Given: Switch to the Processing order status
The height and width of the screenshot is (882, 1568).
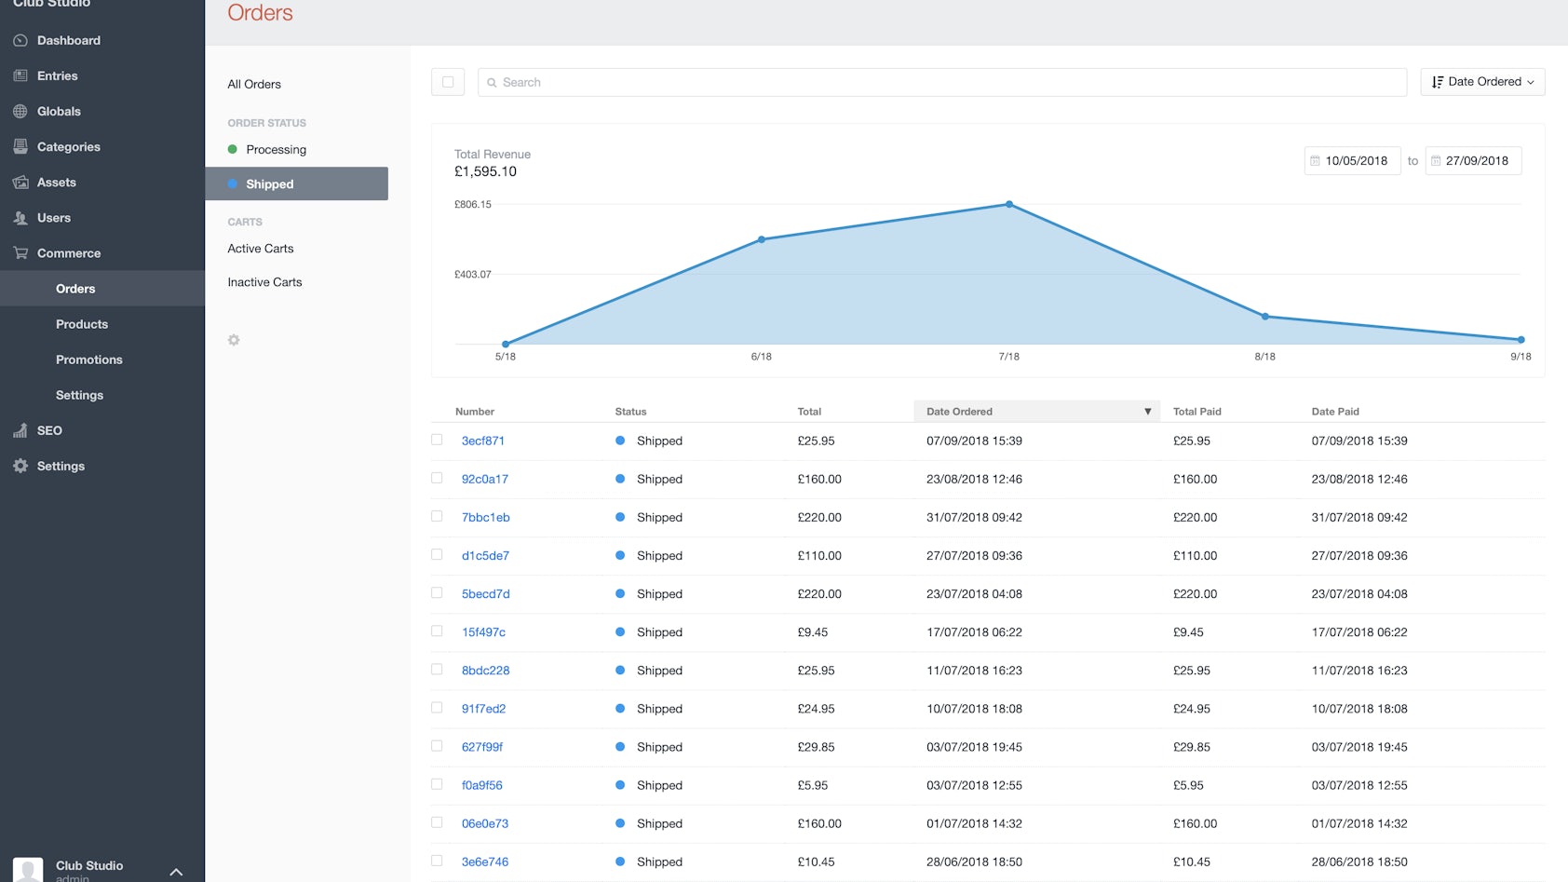Looking at the screenshot, I should coord(276,150).
